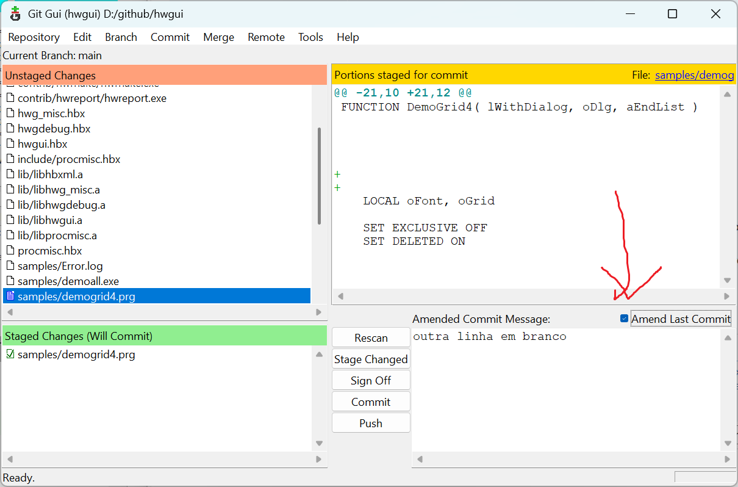Image resolution: width=738 pixels, height=487 pixels.
Task: Click the icon beside samples/Error.log
Action: click(10, 266)
